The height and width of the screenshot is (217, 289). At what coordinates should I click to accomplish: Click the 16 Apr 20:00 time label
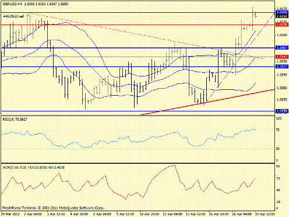click(218, 214)
